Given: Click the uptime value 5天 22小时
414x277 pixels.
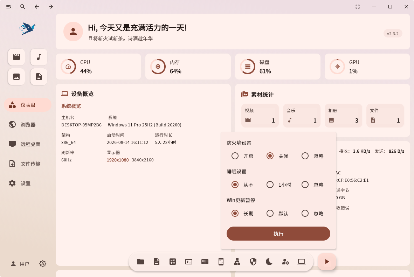Looking at the screenshot, I should [x=166, y=142].
